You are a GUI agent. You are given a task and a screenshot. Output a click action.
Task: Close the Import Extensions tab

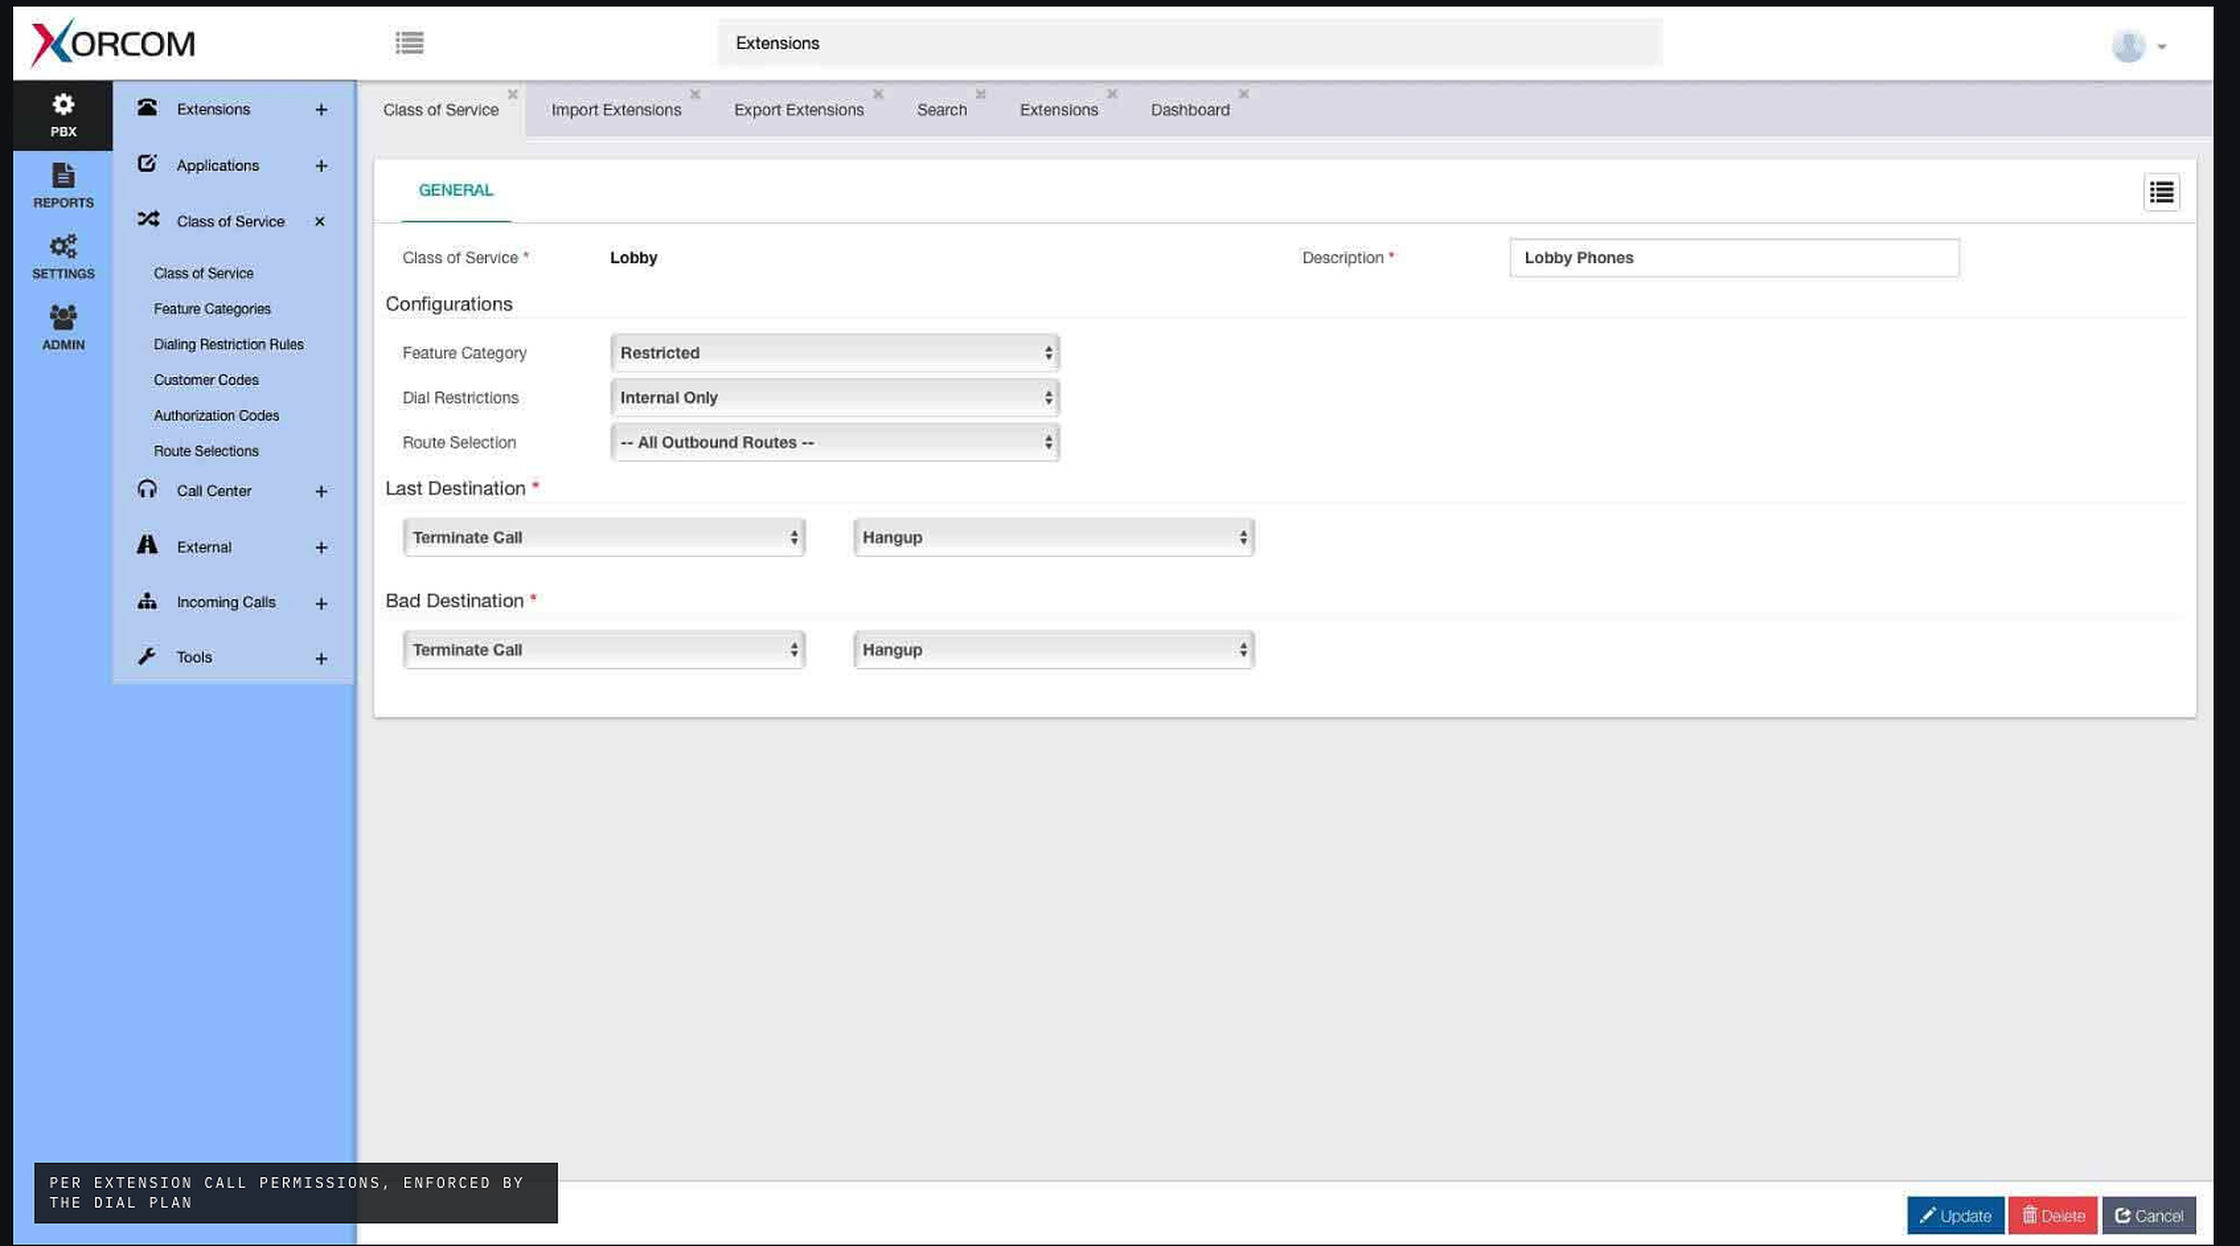(695, 94)
